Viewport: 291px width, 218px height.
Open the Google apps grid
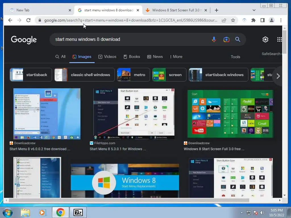point(280,39)
